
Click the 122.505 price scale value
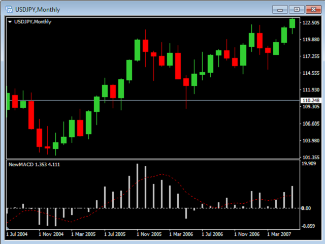311,22
